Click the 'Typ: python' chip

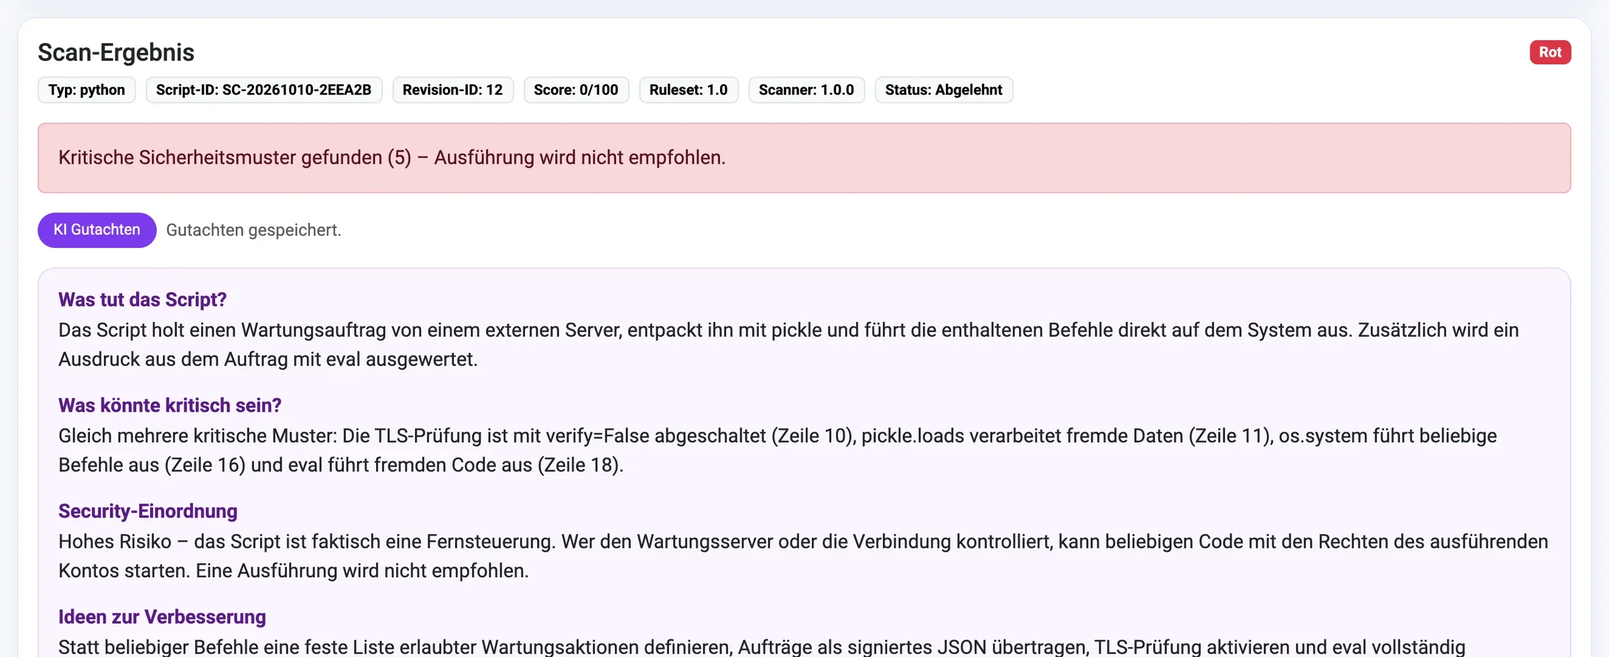click(x=86, y=90)
